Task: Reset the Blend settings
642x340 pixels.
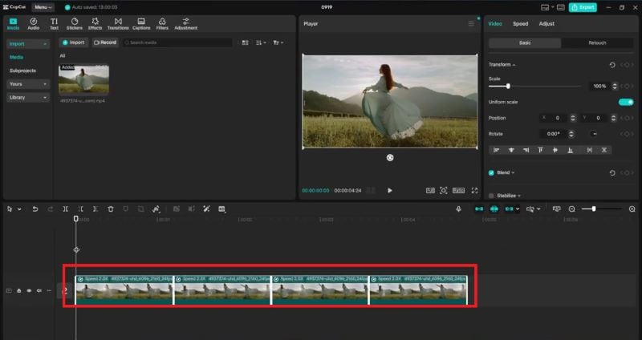Action: pyautogui.click(x=612, y=173)
